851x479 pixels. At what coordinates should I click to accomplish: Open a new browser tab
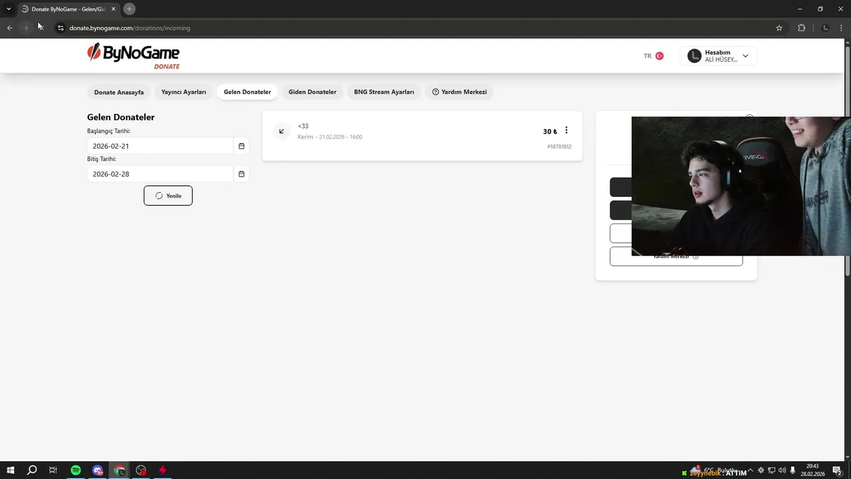129,9
